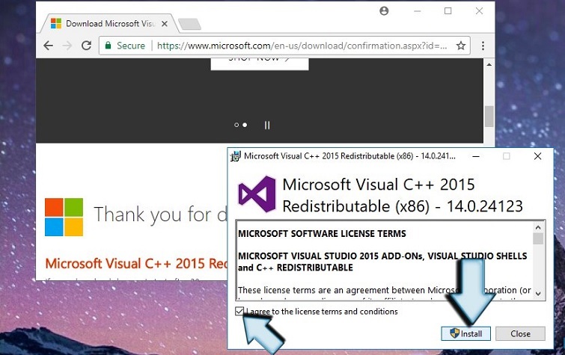Pause the banner carousel
This screenshot has width=565, height=355.
point(266,125)
